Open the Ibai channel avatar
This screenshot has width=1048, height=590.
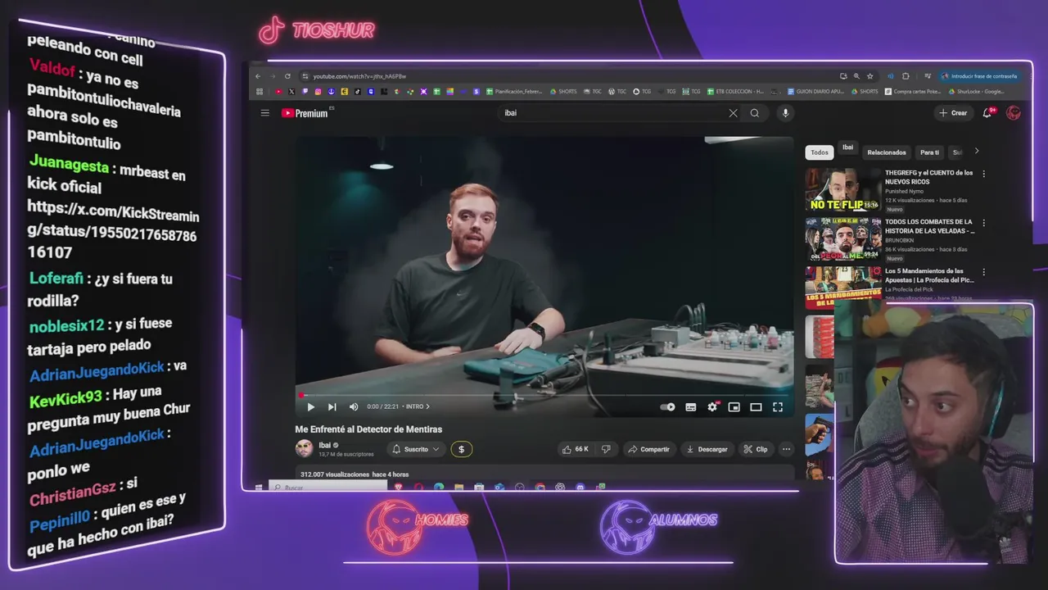tap(304, 448)
